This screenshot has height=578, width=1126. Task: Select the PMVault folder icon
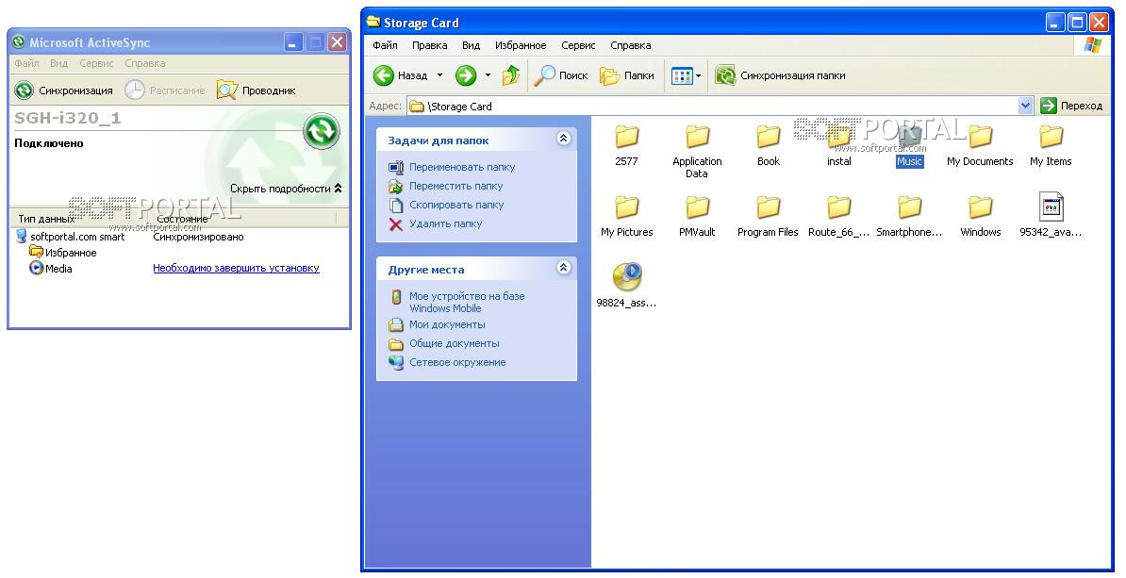tap(697, 206)
